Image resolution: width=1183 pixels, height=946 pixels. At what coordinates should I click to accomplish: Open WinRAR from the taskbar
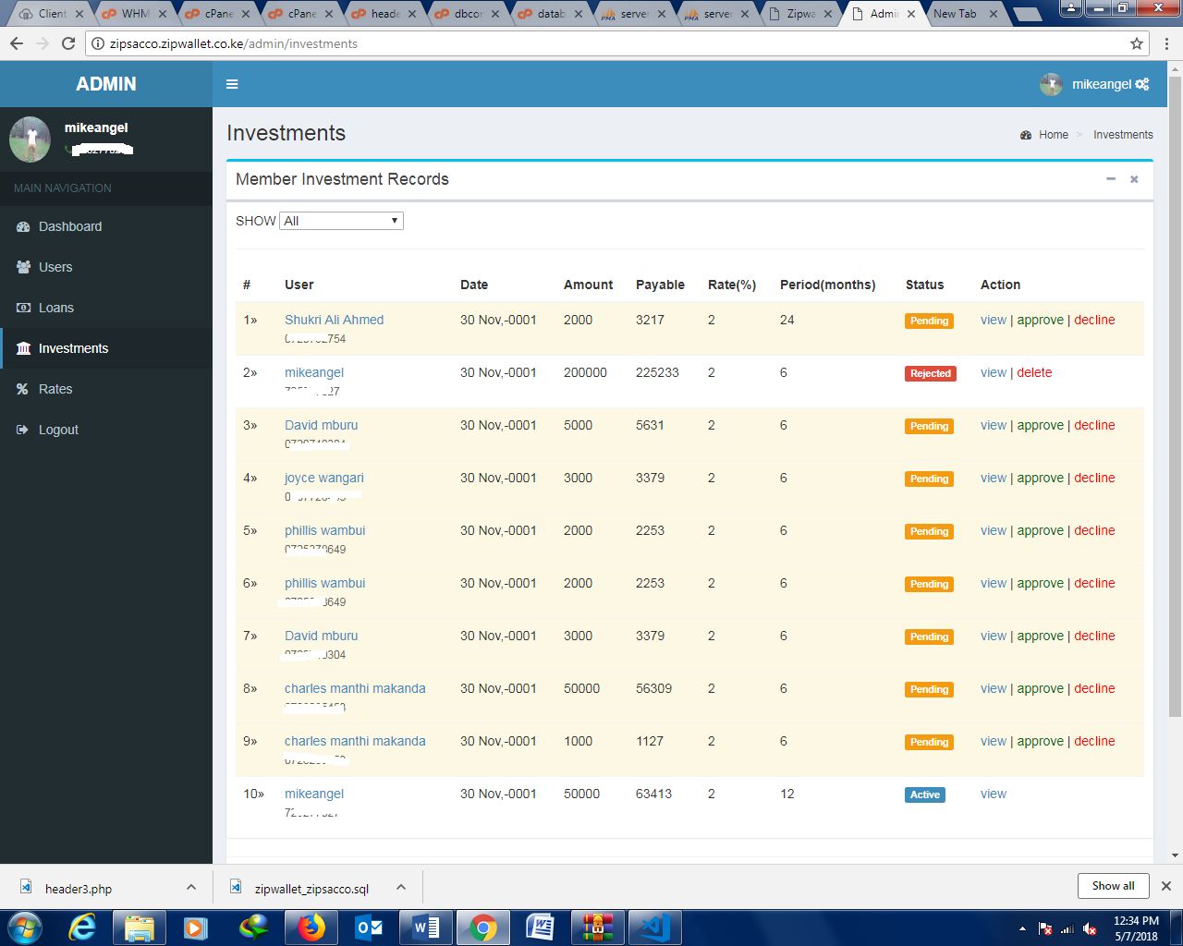click(x=598, y=928)
